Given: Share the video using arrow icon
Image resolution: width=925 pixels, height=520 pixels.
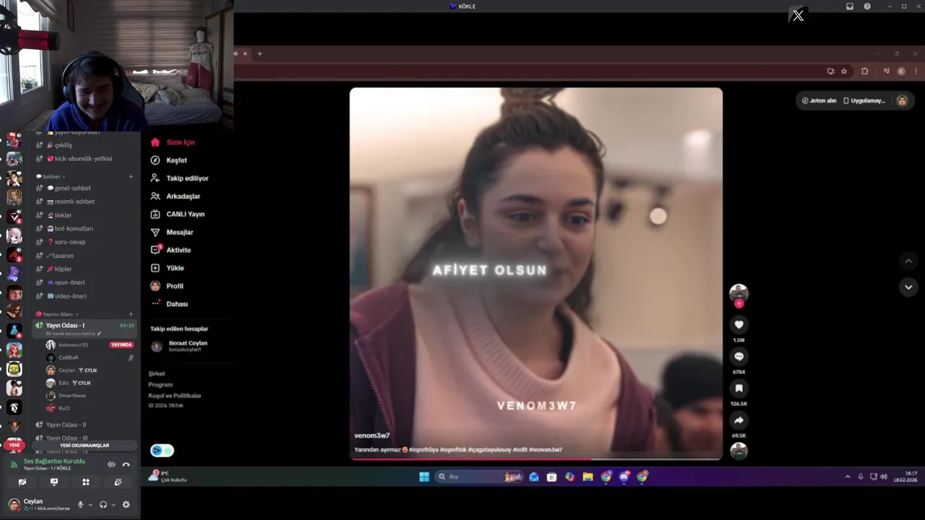Looking at the screenshot, I should (739, 420).
